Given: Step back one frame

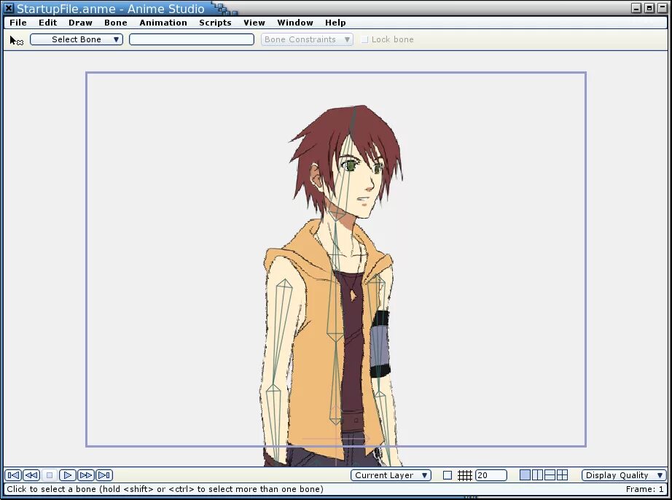Looking at the screenshot, I should coord(31,475).
